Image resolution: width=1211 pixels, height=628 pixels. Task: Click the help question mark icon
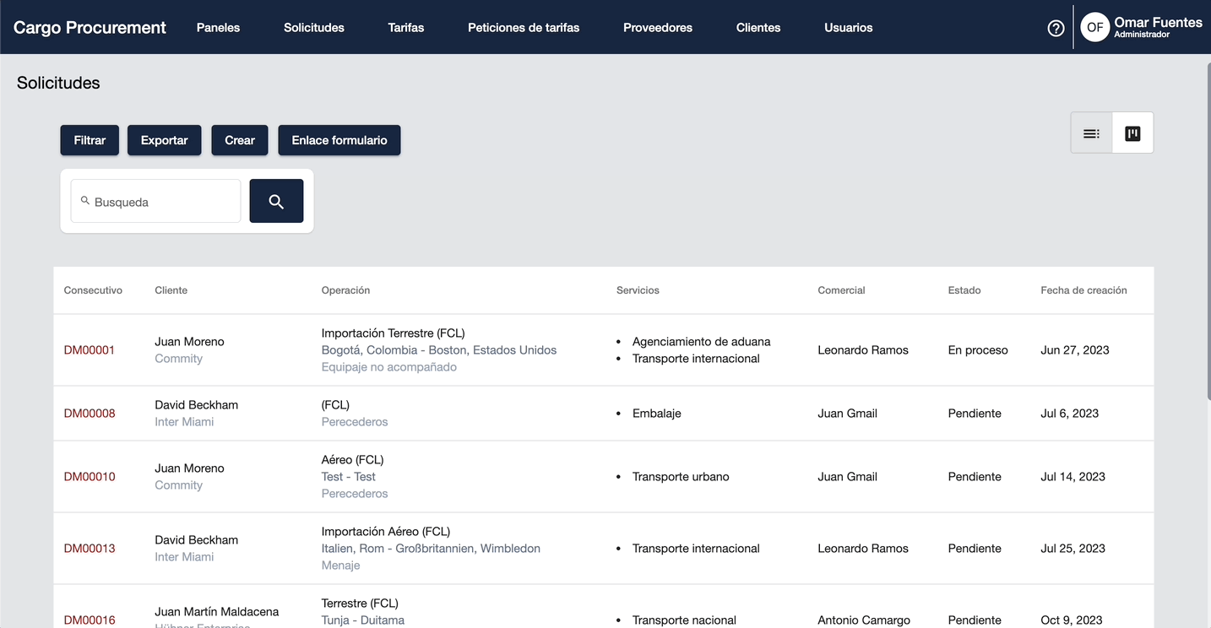pos(1056,28)
